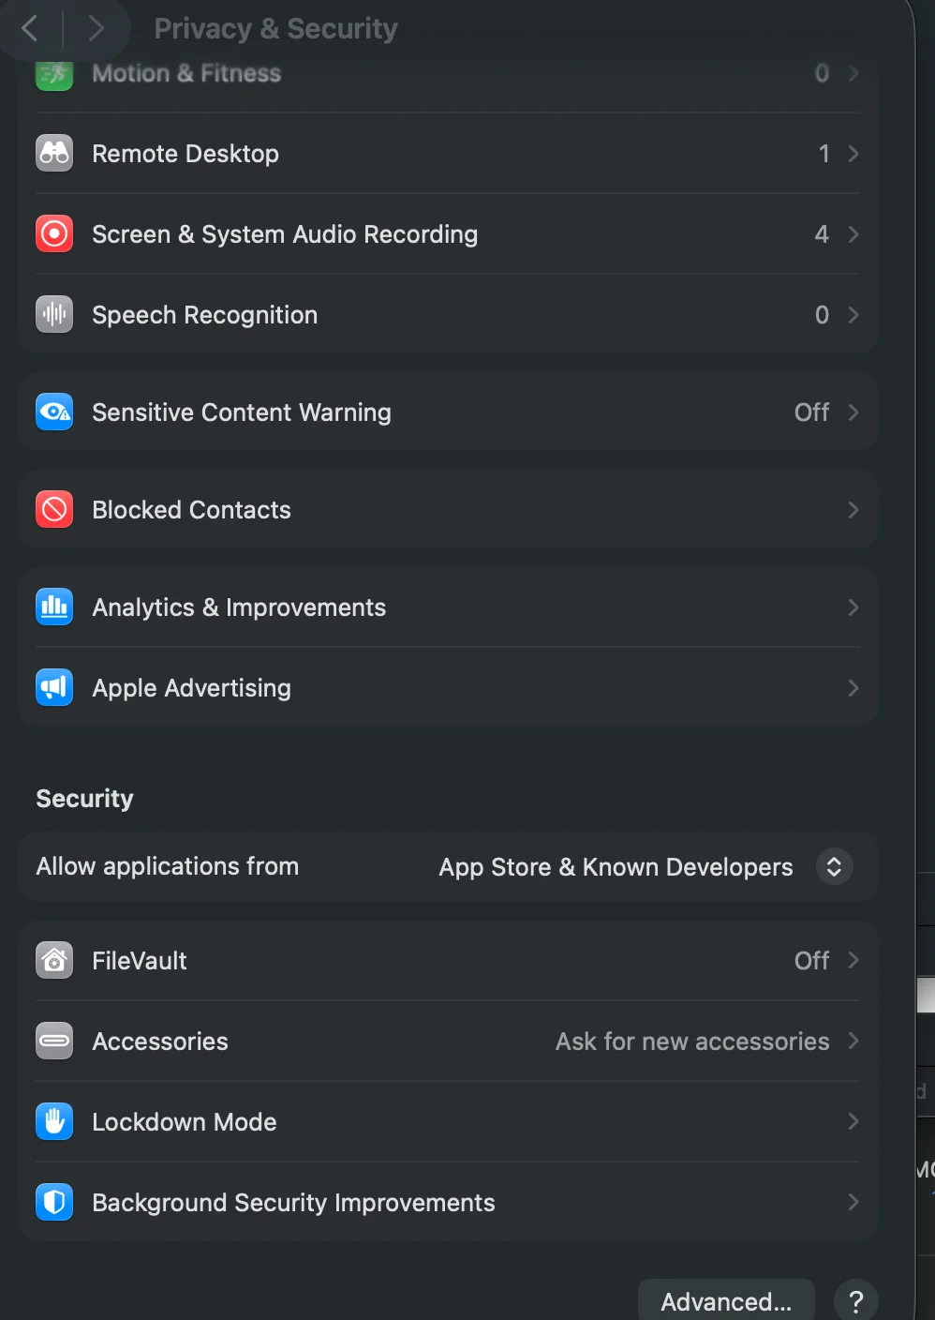This screenshot has width=935, height=1320.
Task: Open Blocked Contacts list
Action: coord(191,510)
